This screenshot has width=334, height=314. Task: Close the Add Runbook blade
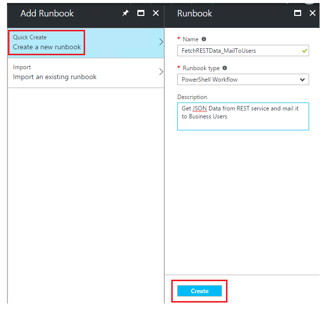pyautogui.click(x=156, y=13)
